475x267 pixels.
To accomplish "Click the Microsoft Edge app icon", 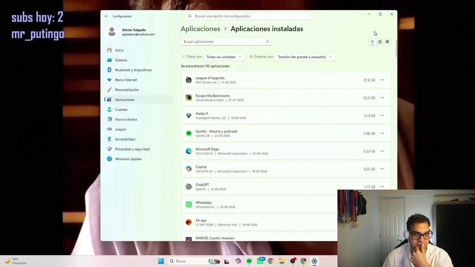I will click(x=189, y=151).
